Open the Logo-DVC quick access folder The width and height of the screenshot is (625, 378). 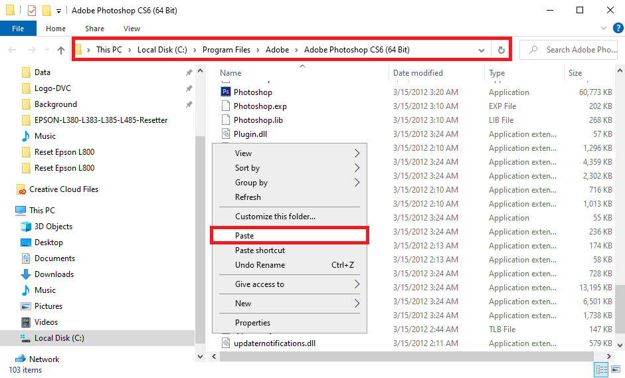click(x=52, y=88)
